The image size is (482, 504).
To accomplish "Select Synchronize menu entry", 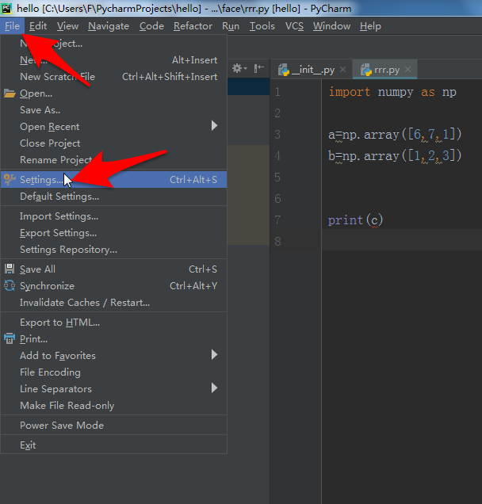I will point(114,286).
